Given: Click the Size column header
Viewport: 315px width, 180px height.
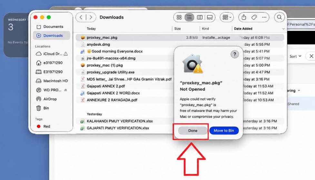Looking at the screenshot, I should pos(177,28).
